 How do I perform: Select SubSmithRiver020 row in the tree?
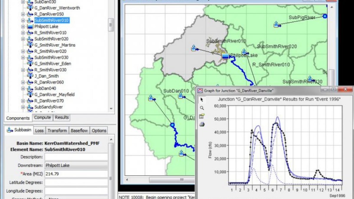(51, 39)
